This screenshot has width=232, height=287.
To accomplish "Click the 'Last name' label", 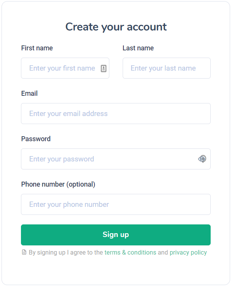I will (138, 48).
